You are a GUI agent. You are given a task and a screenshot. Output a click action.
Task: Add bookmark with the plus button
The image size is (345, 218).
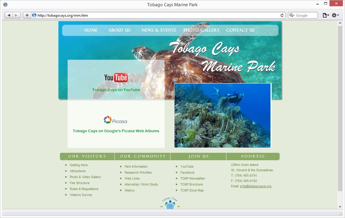[27, 15]
